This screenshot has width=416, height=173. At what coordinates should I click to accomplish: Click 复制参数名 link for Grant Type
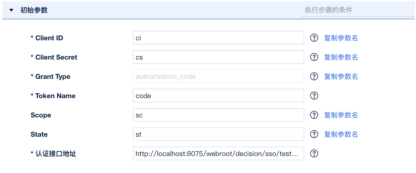point(341,77)
